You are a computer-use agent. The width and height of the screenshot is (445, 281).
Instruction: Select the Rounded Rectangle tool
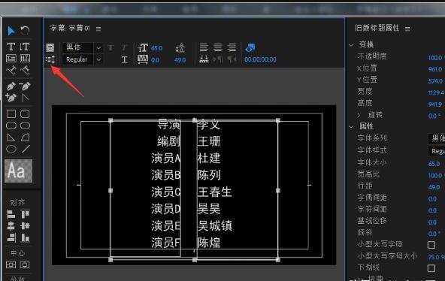[x=25, y=125]
